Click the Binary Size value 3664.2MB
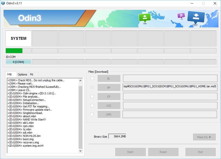Image resolution: width=221 pixels, height=159 pixels. 117,136
